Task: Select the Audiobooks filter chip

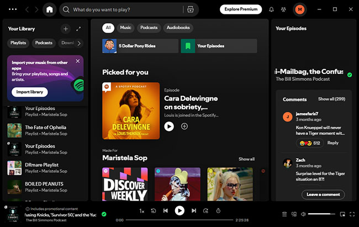Action: pyautogui.click(x=178, y=28)
